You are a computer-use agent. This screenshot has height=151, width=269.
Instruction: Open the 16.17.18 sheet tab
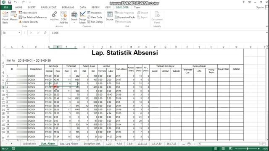click(x=171, y=143)
